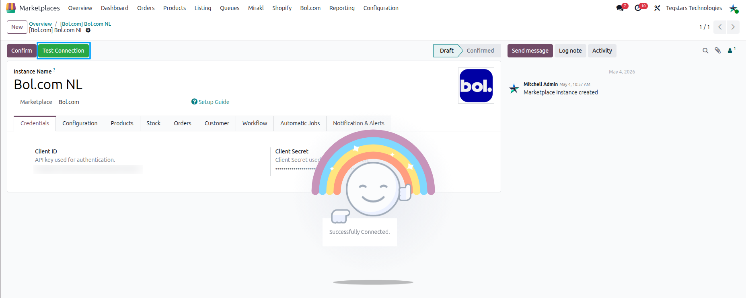
Task: Click the Setup Guide question icon
Action: [194, 102]
